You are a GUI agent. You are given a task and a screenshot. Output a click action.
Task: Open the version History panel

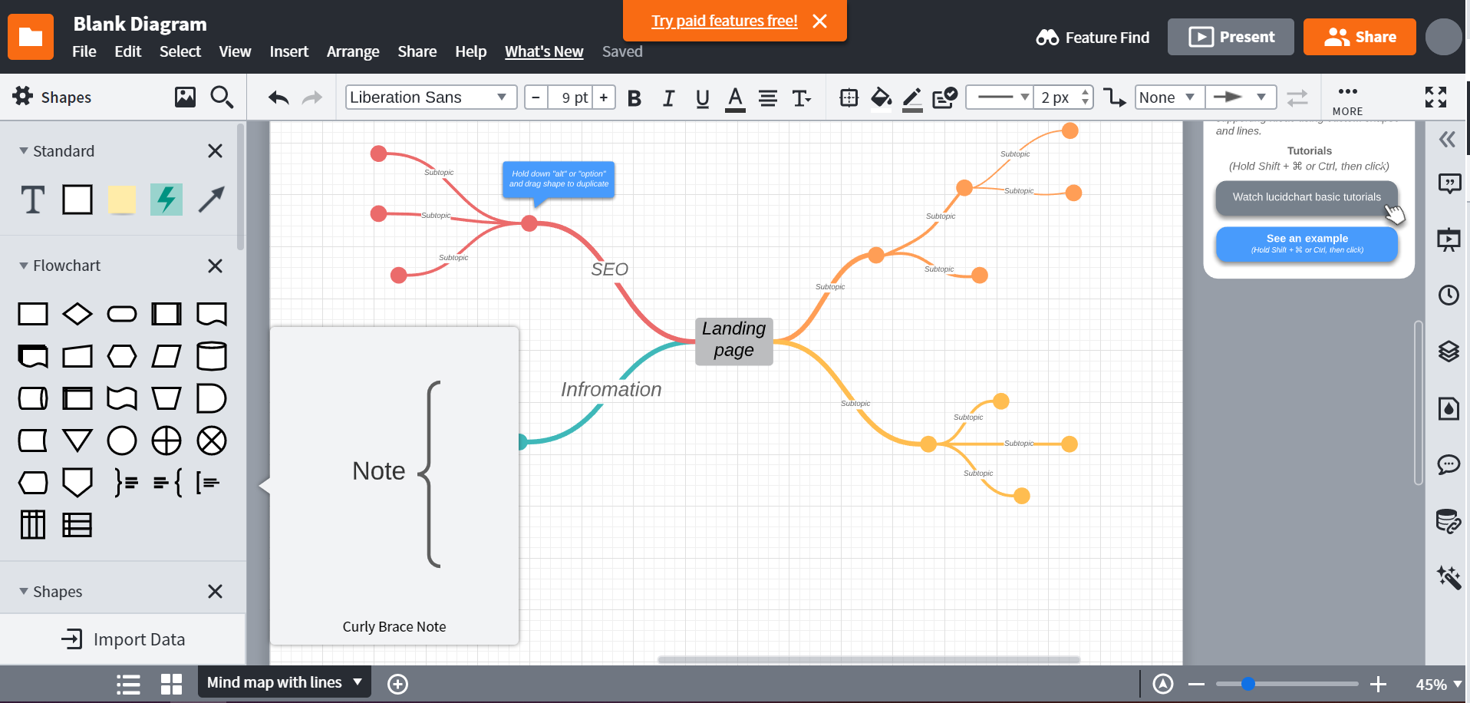[x=1449, y=295]
